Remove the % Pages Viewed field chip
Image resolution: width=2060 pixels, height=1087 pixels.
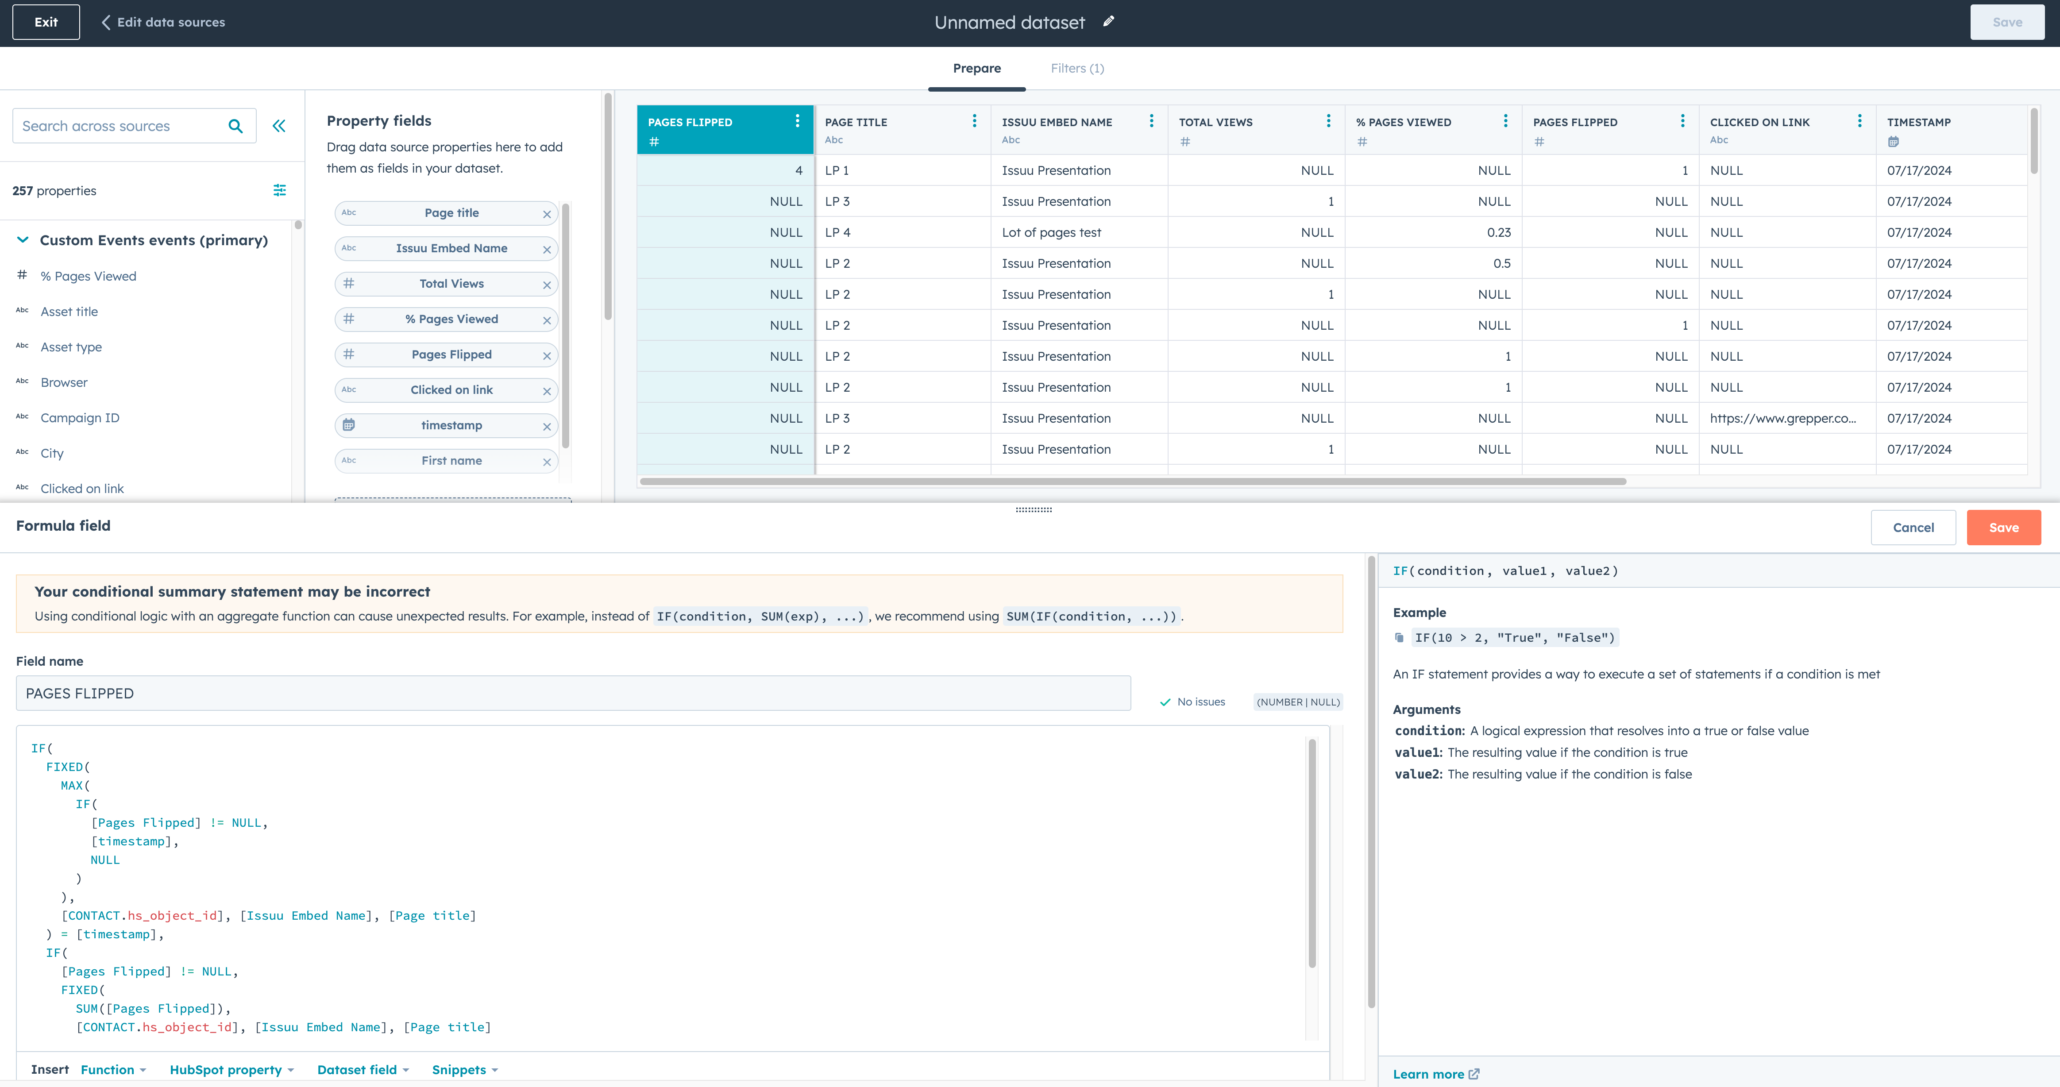click(x=547, y=321)
